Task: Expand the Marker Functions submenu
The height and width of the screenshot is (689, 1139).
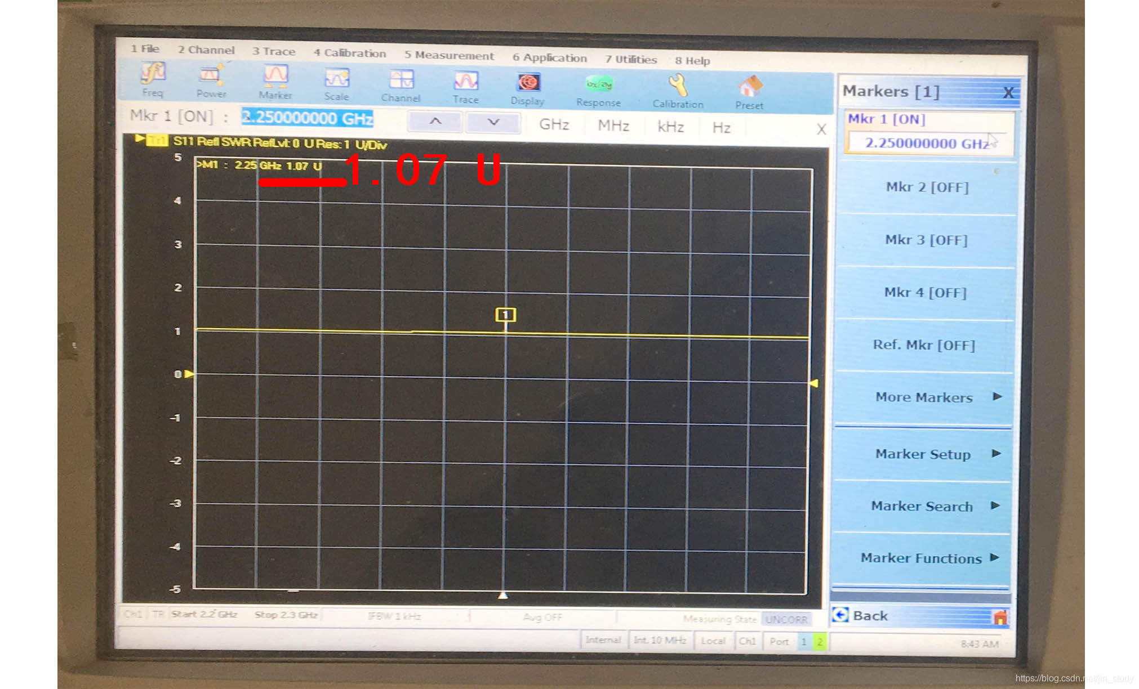Action: [921, 558]
